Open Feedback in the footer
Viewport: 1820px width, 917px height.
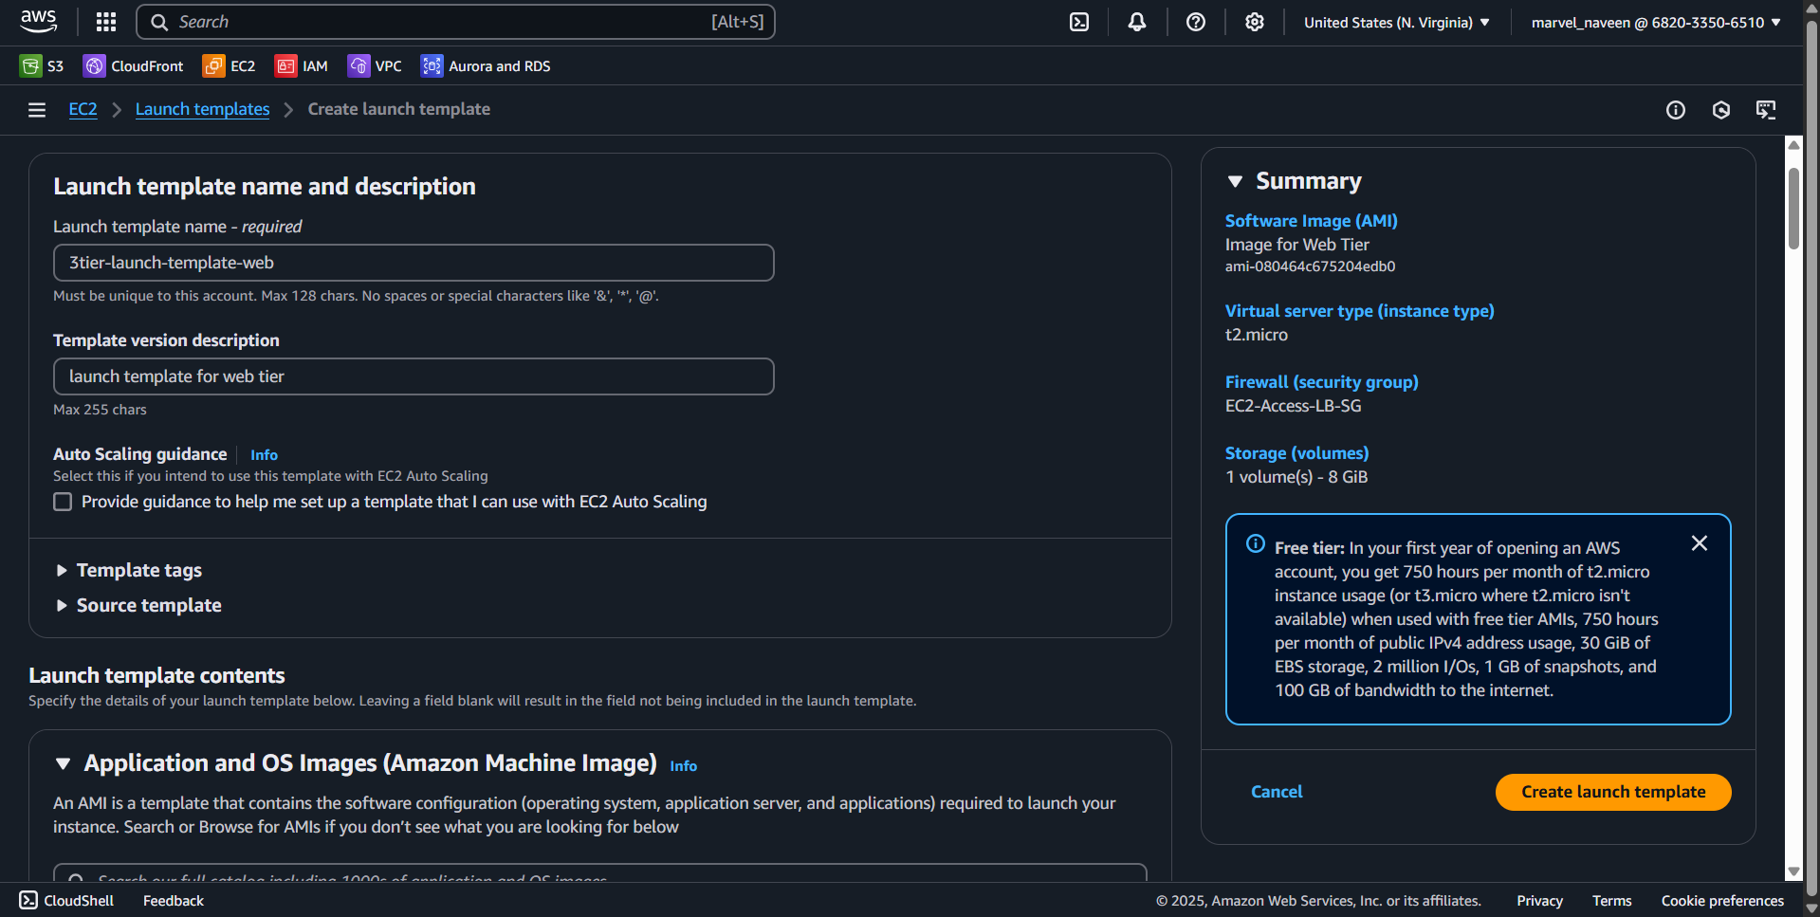pyautogui.click(x=174, y=901)
